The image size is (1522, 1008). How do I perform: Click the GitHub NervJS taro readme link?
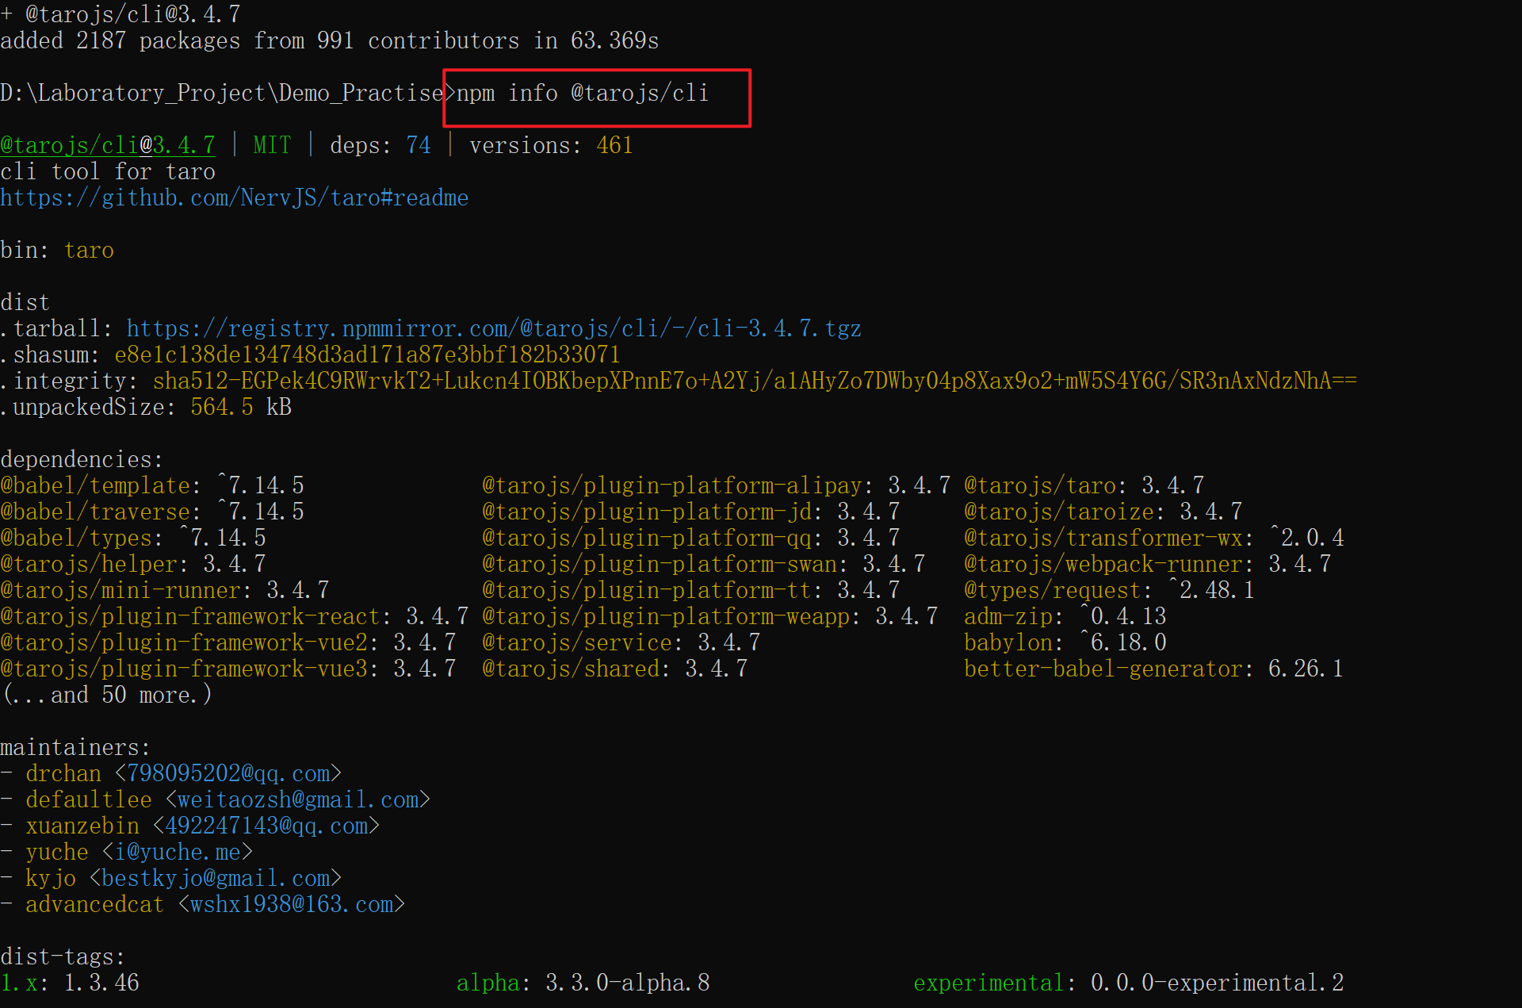234,197
